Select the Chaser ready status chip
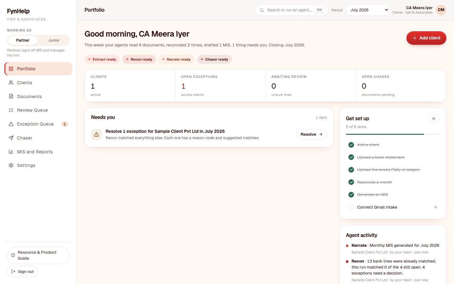The width and height of the screenshot is (454, 284). pos(214,59)
